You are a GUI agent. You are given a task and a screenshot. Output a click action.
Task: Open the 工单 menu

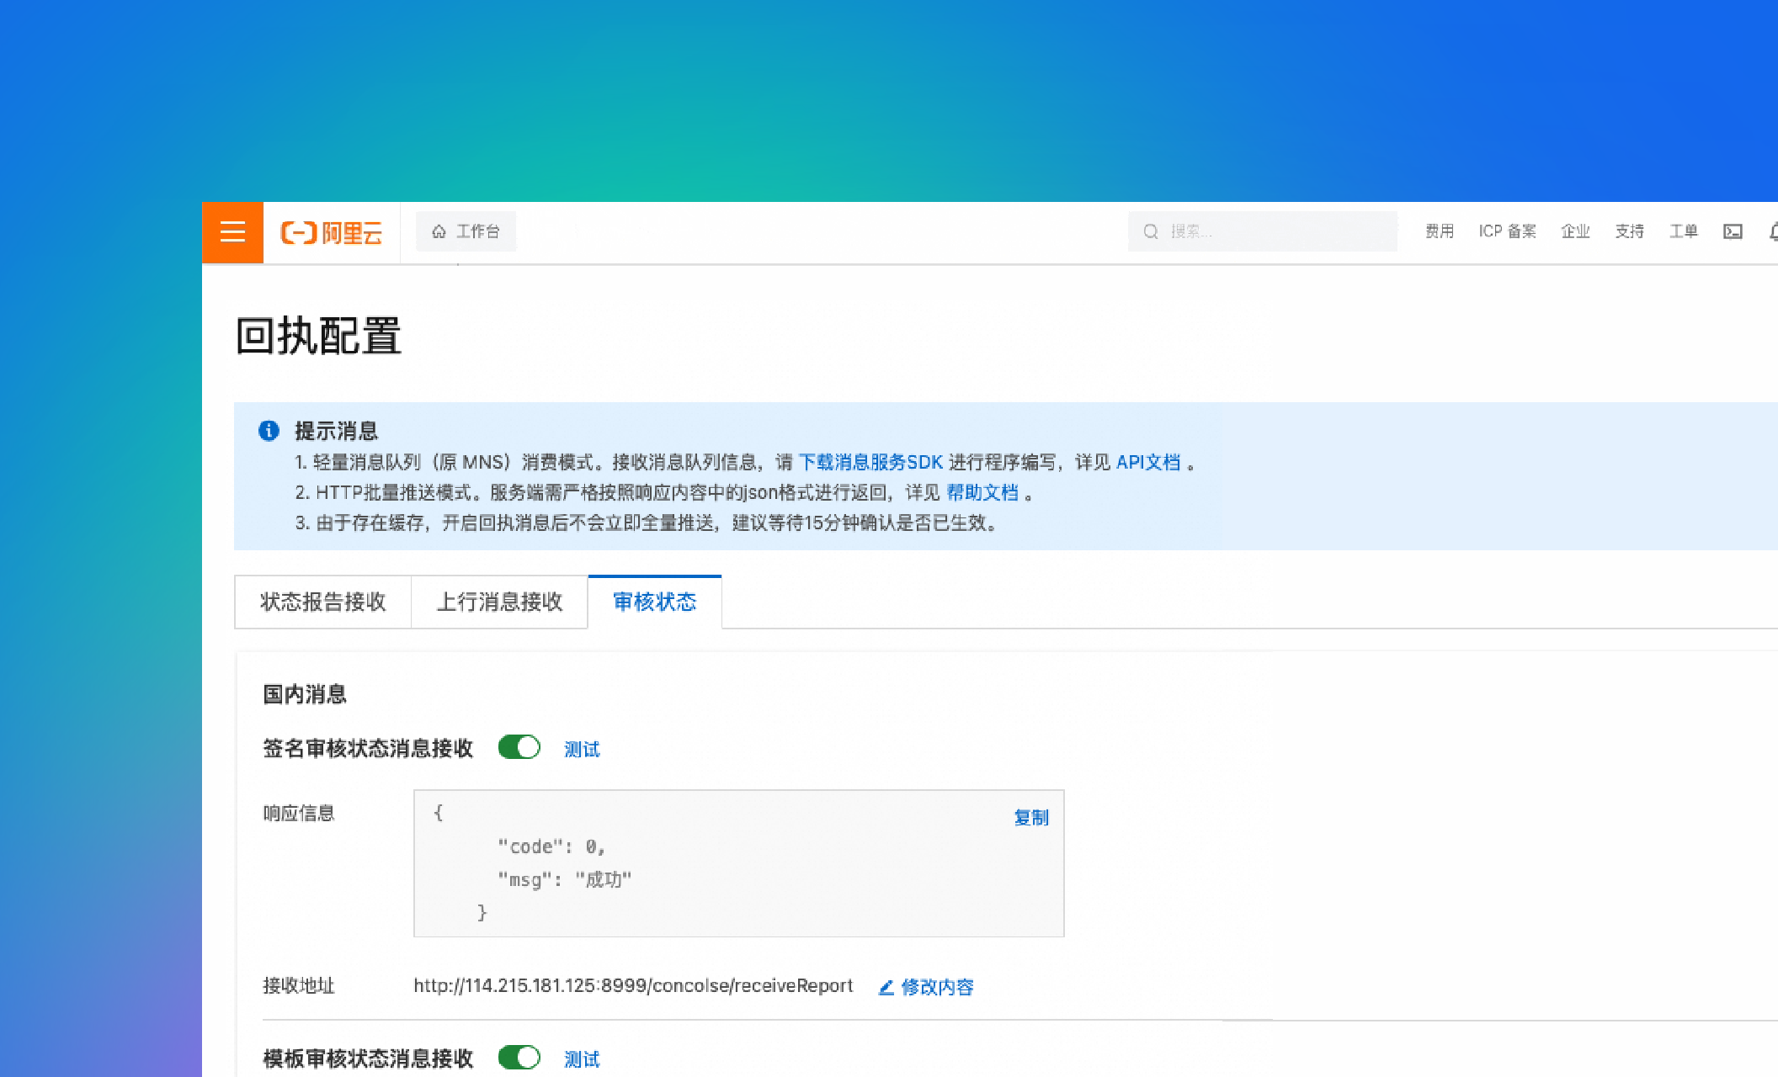pyautogui.click(x=1683, y=231)
